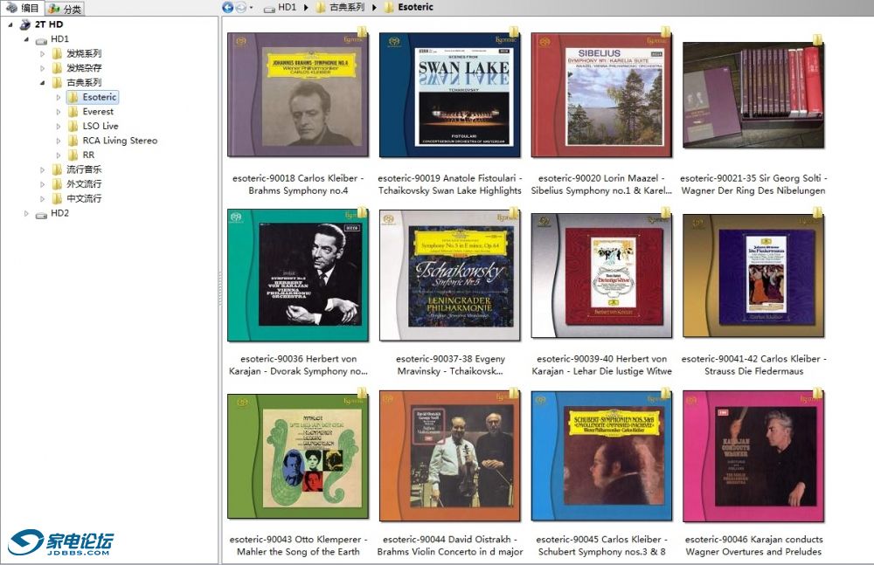Collapse the 2T HD root node
The height and width of the screenshot is (565, 874).
[x=10, y=24]
